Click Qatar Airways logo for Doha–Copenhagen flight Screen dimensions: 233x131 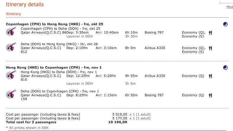[x=11, y=95]
